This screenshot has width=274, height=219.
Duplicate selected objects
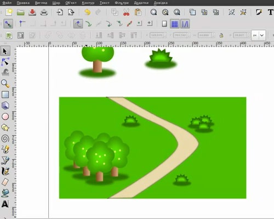[192, 12]
